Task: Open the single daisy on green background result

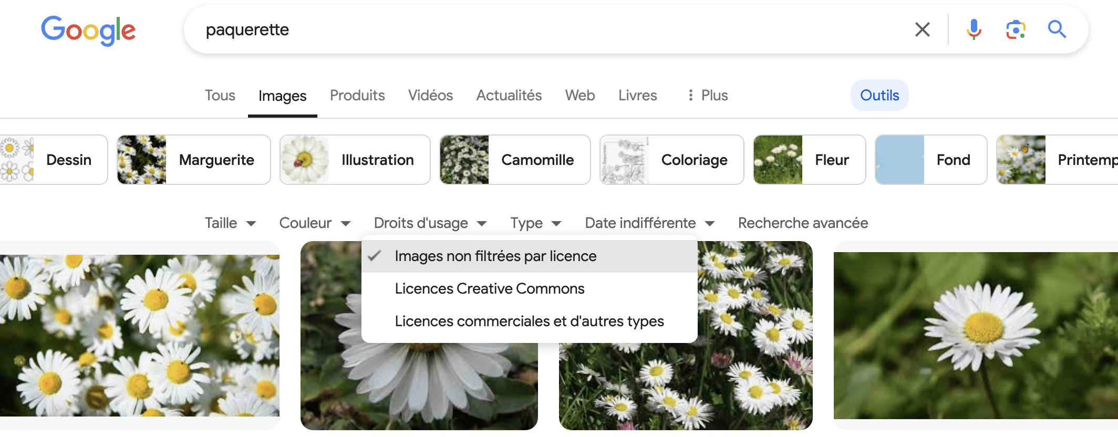Action: point(976,336)
